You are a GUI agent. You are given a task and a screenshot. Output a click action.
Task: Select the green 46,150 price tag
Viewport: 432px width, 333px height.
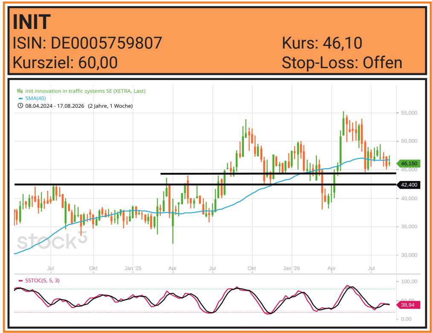coord(409,164)
